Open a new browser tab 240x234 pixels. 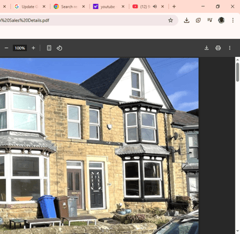tap(174, 6)
